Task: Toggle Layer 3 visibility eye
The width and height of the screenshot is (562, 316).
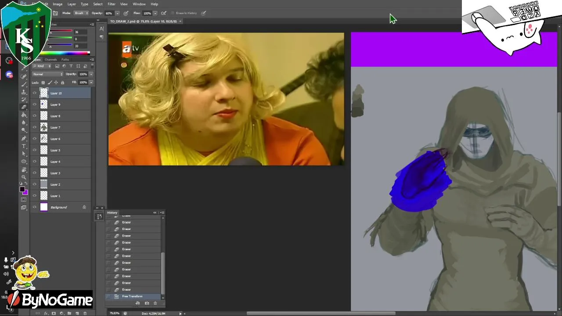Action: tap(35, 173)
